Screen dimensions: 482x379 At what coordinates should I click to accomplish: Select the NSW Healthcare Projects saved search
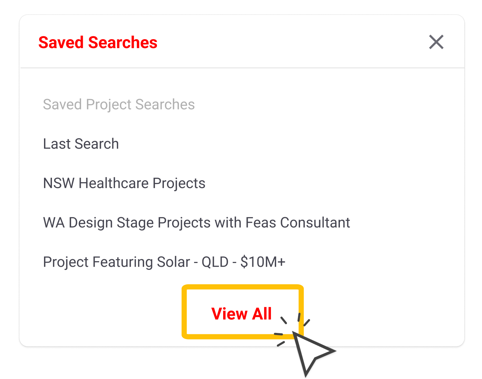(x=124, y=183)
